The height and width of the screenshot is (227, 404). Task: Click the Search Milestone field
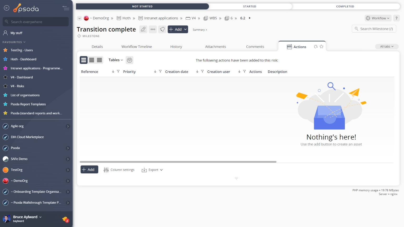pos(374,29)
